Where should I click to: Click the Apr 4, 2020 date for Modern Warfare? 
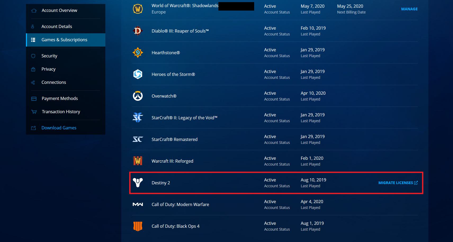(312, 202)
